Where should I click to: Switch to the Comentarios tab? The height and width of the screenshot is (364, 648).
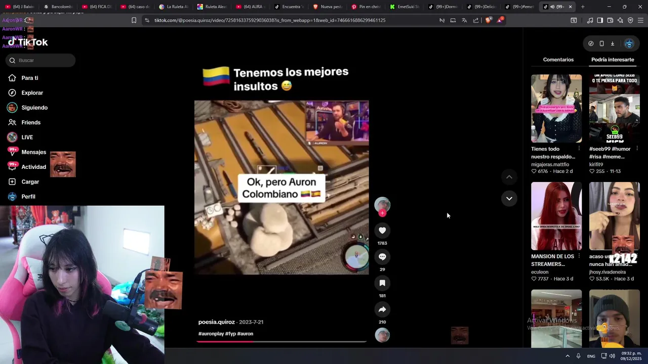tap(558, 60)
